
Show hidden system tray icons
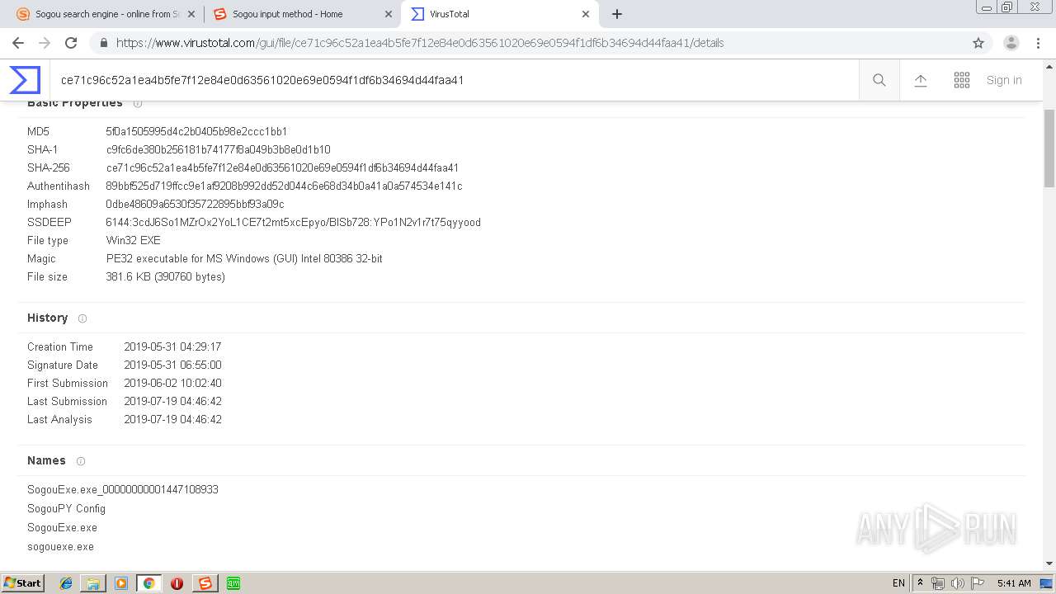(921, 583)
